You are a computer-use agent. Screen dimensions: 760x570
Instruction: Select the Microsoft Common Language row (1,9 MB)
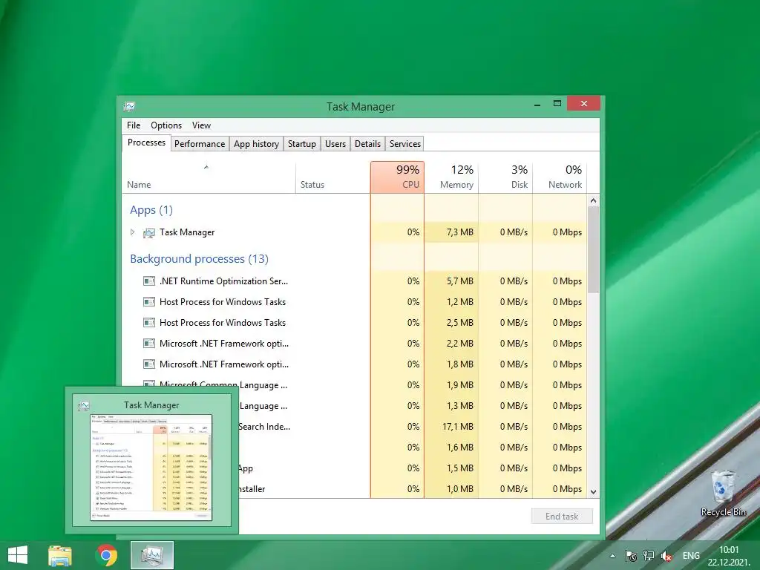[x=354, y=385]
